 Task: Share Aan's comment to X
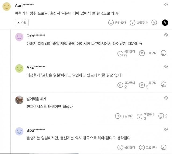point(165,23)
